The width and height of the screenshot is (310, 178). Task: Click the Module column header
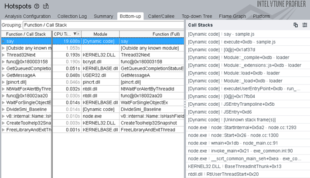click(100, 34)
